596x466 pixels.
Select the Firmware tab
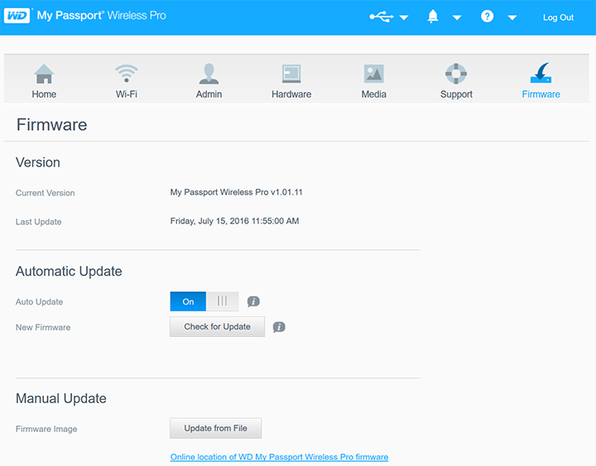point(541,80)
